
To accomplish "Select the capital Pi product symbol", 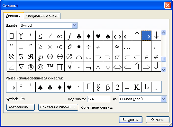I will click(x=60, y=67).
